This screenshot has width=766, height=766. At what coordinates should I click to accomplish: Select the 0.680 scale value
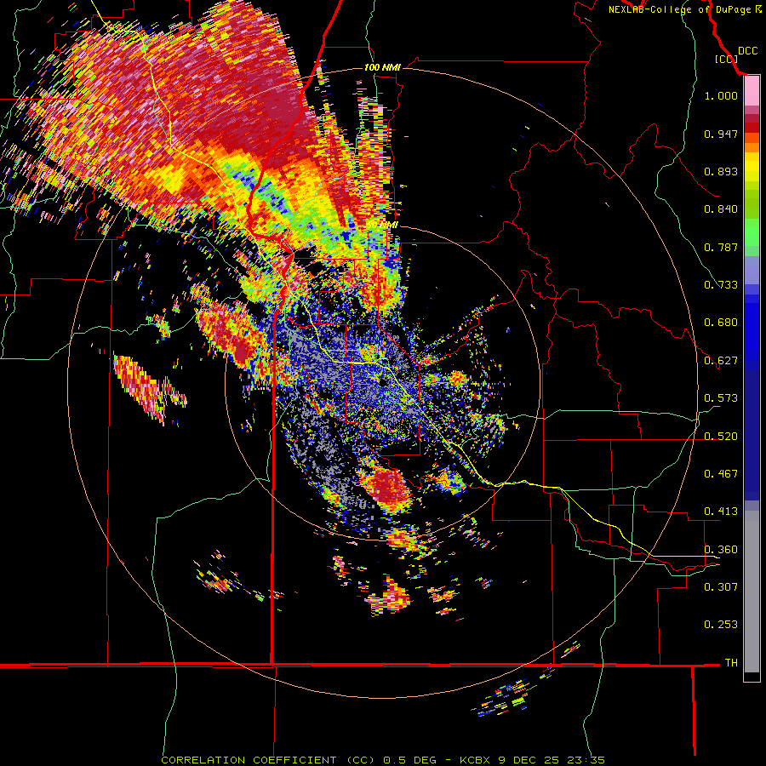721,323
